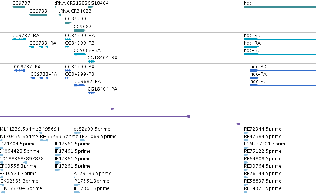316x194 pixels.
Task: Click the CG9682 gene bar
Action: click(x=79, y=30)
